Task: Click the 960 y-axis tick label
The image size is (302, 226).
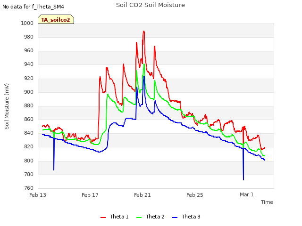Action: (29, 51)
